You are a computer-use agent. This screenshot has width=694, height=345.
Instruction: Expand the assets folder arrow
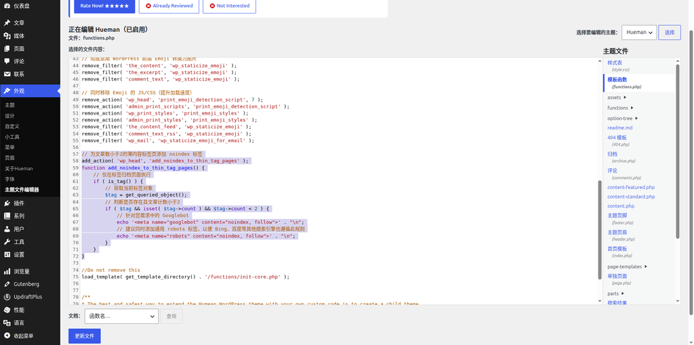pos(625,98)
